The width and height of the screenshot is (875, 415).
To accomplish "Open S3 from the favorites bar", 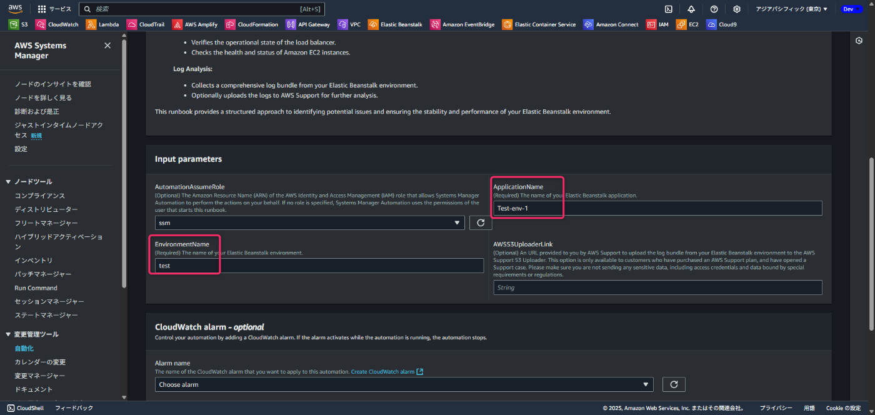I will tap(18, 25).
